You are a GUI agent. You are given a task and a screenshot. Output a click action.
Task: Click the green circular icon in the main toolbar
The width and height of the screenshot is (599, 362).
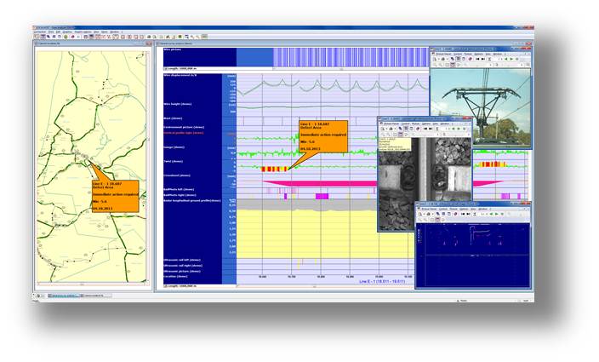tap(66, 37)
